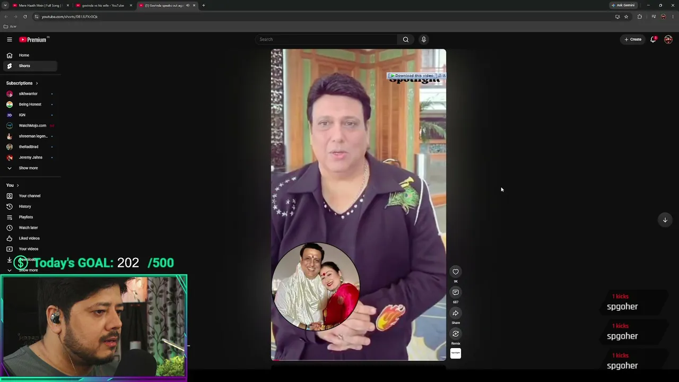Open the sikhwarrior subscription

pyautogui.click(x=31, y=94)
